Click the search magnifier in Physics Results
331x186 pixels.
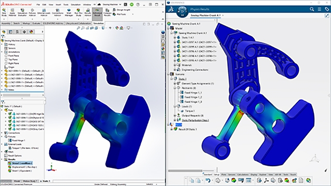tap(312, 9)
